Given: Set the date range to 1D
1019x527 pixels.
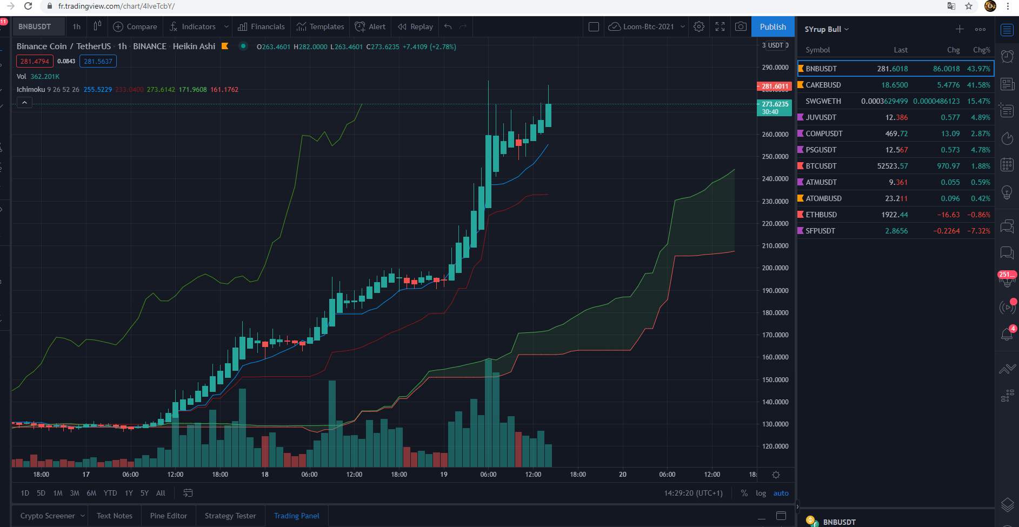Looking at the screenshot, I should pyautogui.click(x=25, y=493).
